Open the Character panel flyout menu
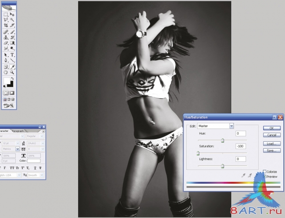Viewport: 285px width, 218px height. click(x=43, y=131)
